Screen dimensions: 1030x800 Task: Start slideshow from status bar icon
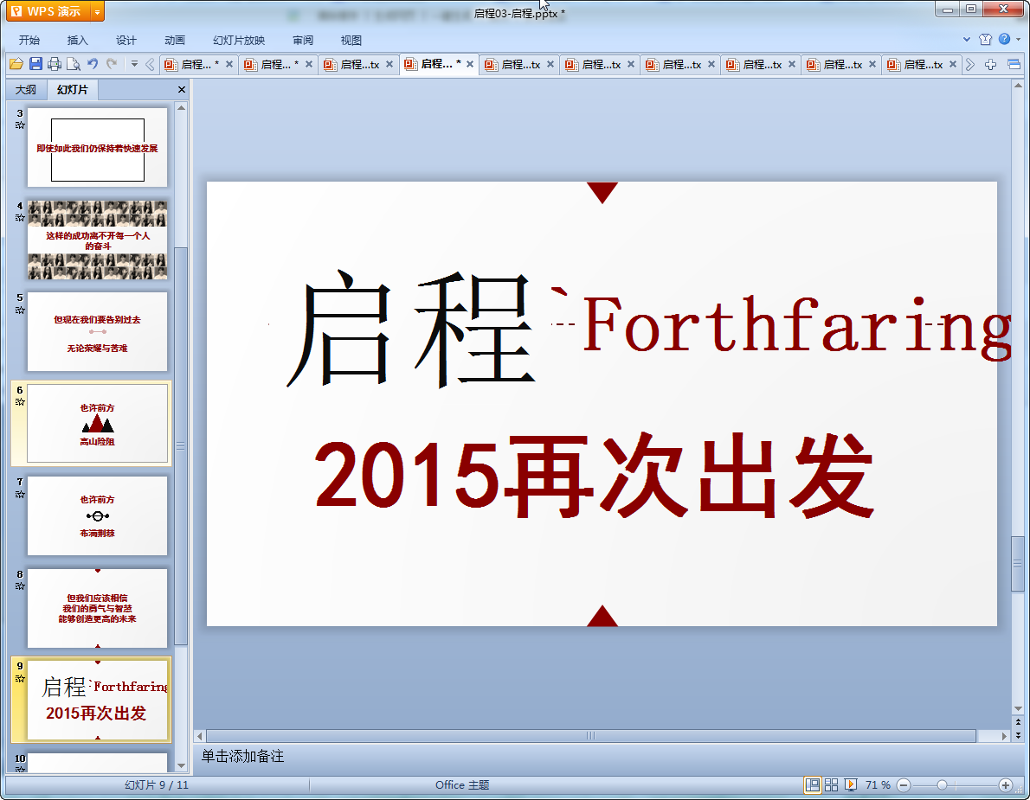(851, 785)
